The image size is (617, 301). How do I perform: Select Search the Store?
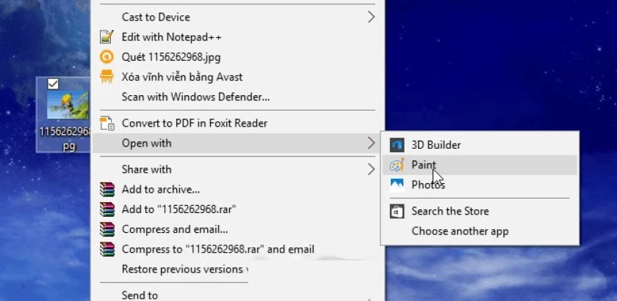point(480,211)
